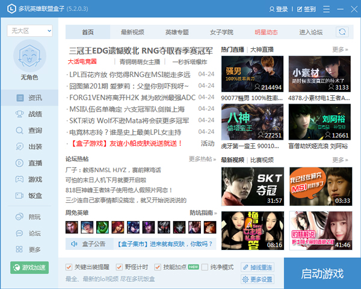Image resolution: width=361 pixels, height=289 pixels.
Task: Switch to the 首页 tab
Action: [x=88, y=32]
